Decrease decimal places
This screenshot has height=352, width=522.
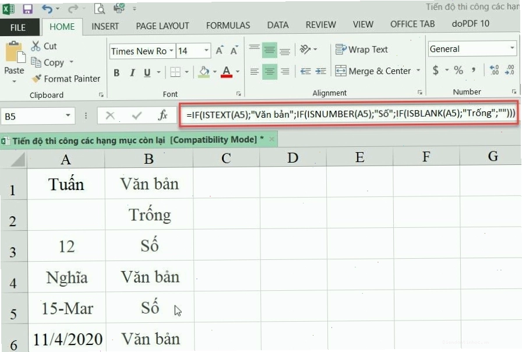click(x=510, y=70)
